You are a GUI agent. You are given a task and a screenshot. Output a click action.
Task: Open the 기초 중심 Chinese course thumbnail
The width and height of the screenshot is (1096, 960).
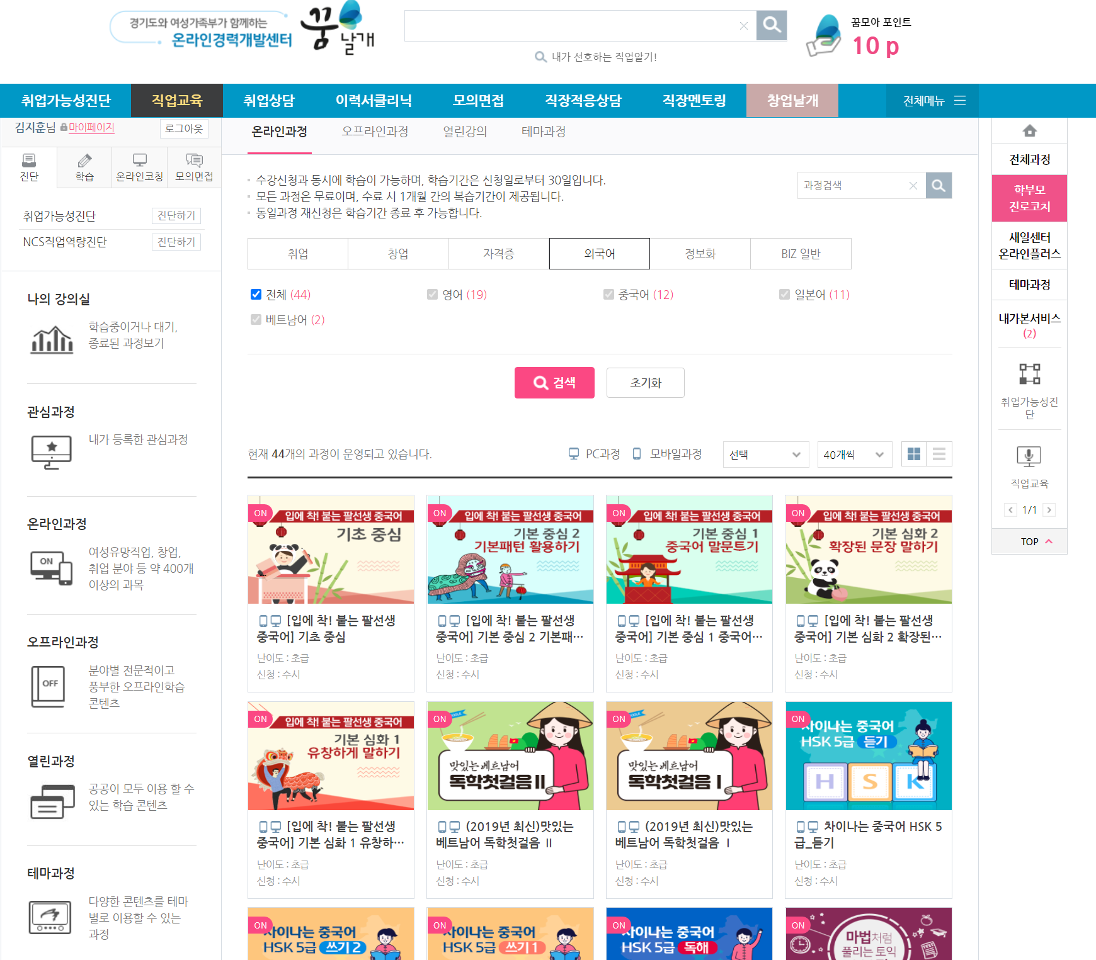[331, 550]
